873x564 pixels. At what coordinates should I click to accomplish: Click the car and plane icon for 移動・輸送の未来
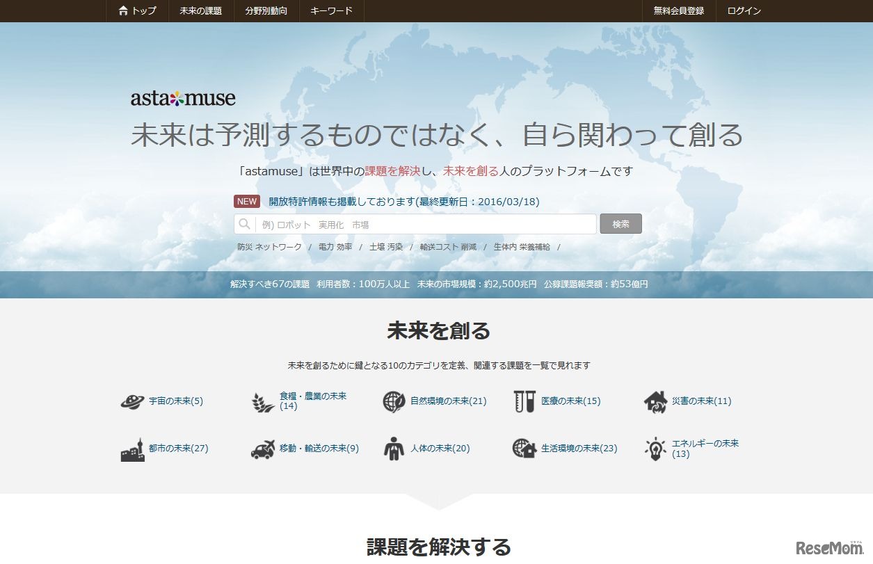point(263,449)
